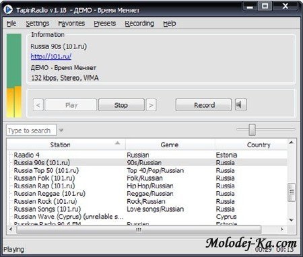Open the Recording menu
This screenshot has height=257, width=303.
pos(139,24)
